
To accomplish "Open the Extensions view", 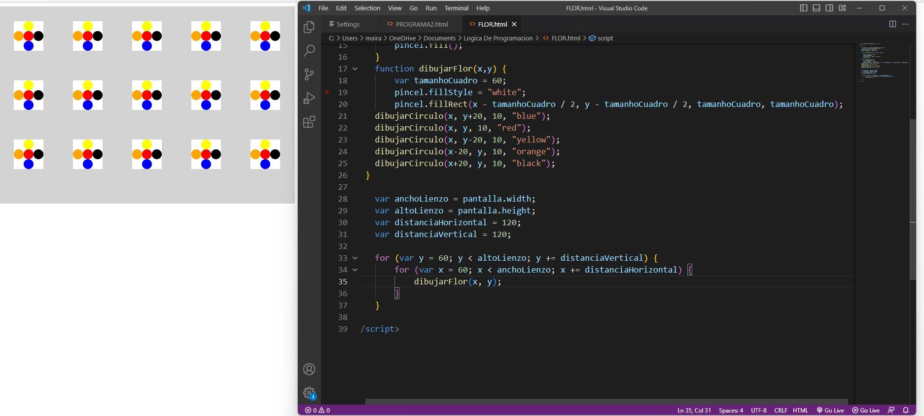I will click(309, 122).
